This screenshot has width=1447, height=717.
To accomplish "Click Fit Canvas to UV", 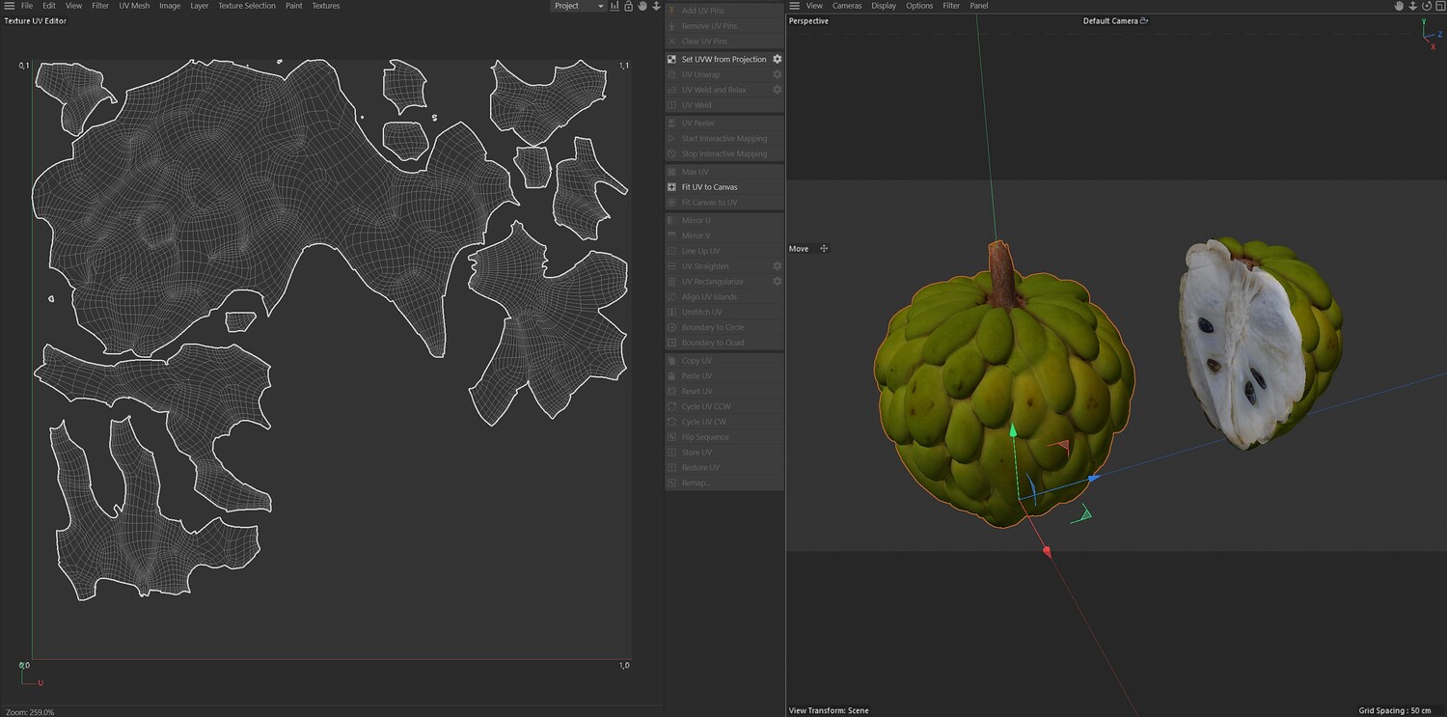I will click(x=723, y=203).
